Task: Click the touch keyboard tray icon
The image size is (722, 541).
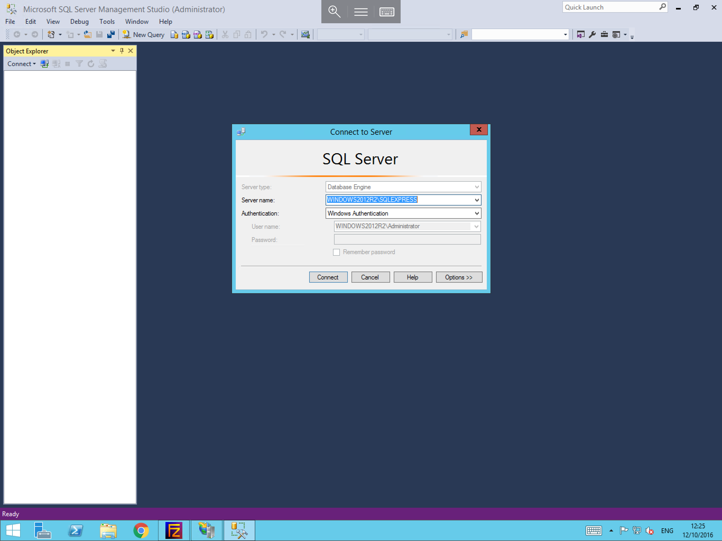Action: [x=594, y=531]
